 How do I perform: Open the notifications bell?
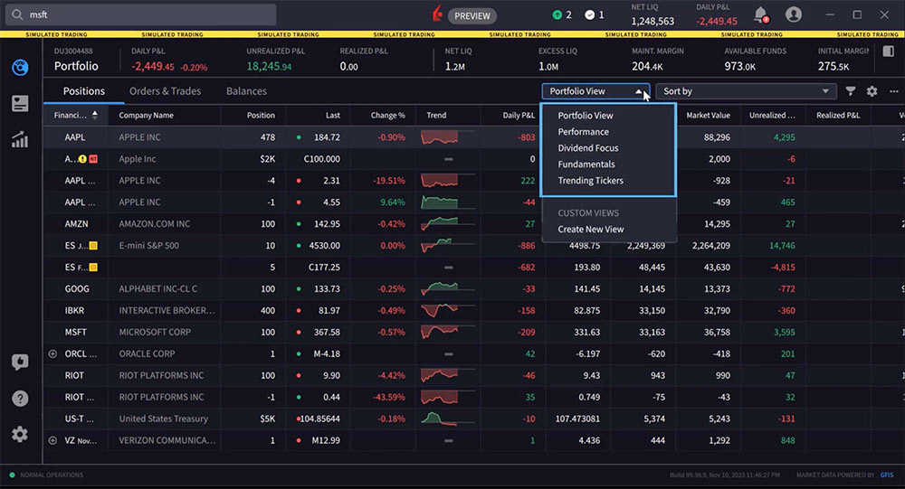click(760, 14)
